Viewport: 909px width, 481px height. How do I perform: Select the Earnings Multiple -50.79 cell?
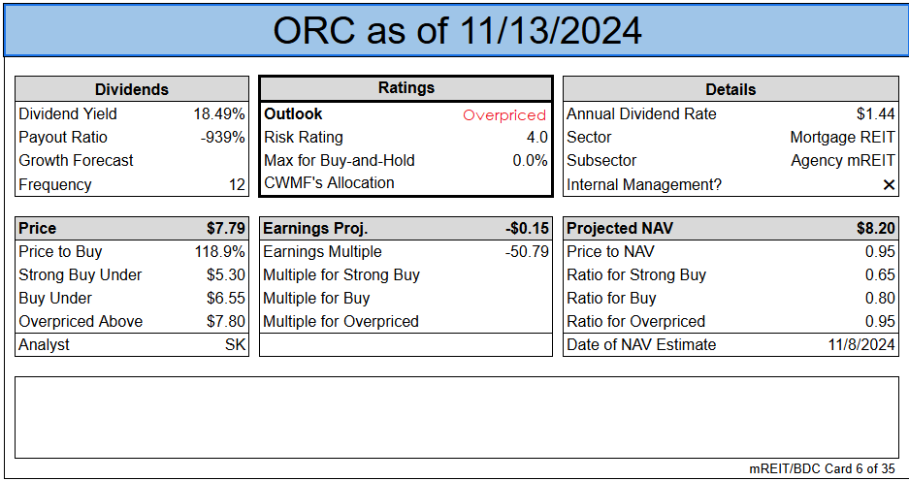coord(528,252)
